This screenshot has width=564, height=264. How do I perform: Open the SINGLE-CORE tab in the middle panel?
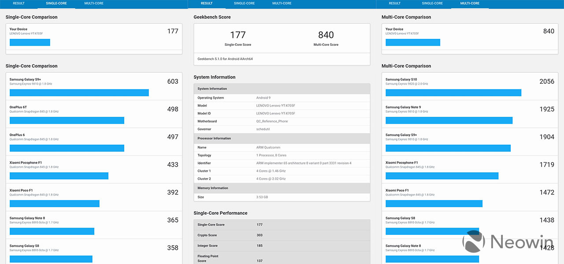point(244,4)
